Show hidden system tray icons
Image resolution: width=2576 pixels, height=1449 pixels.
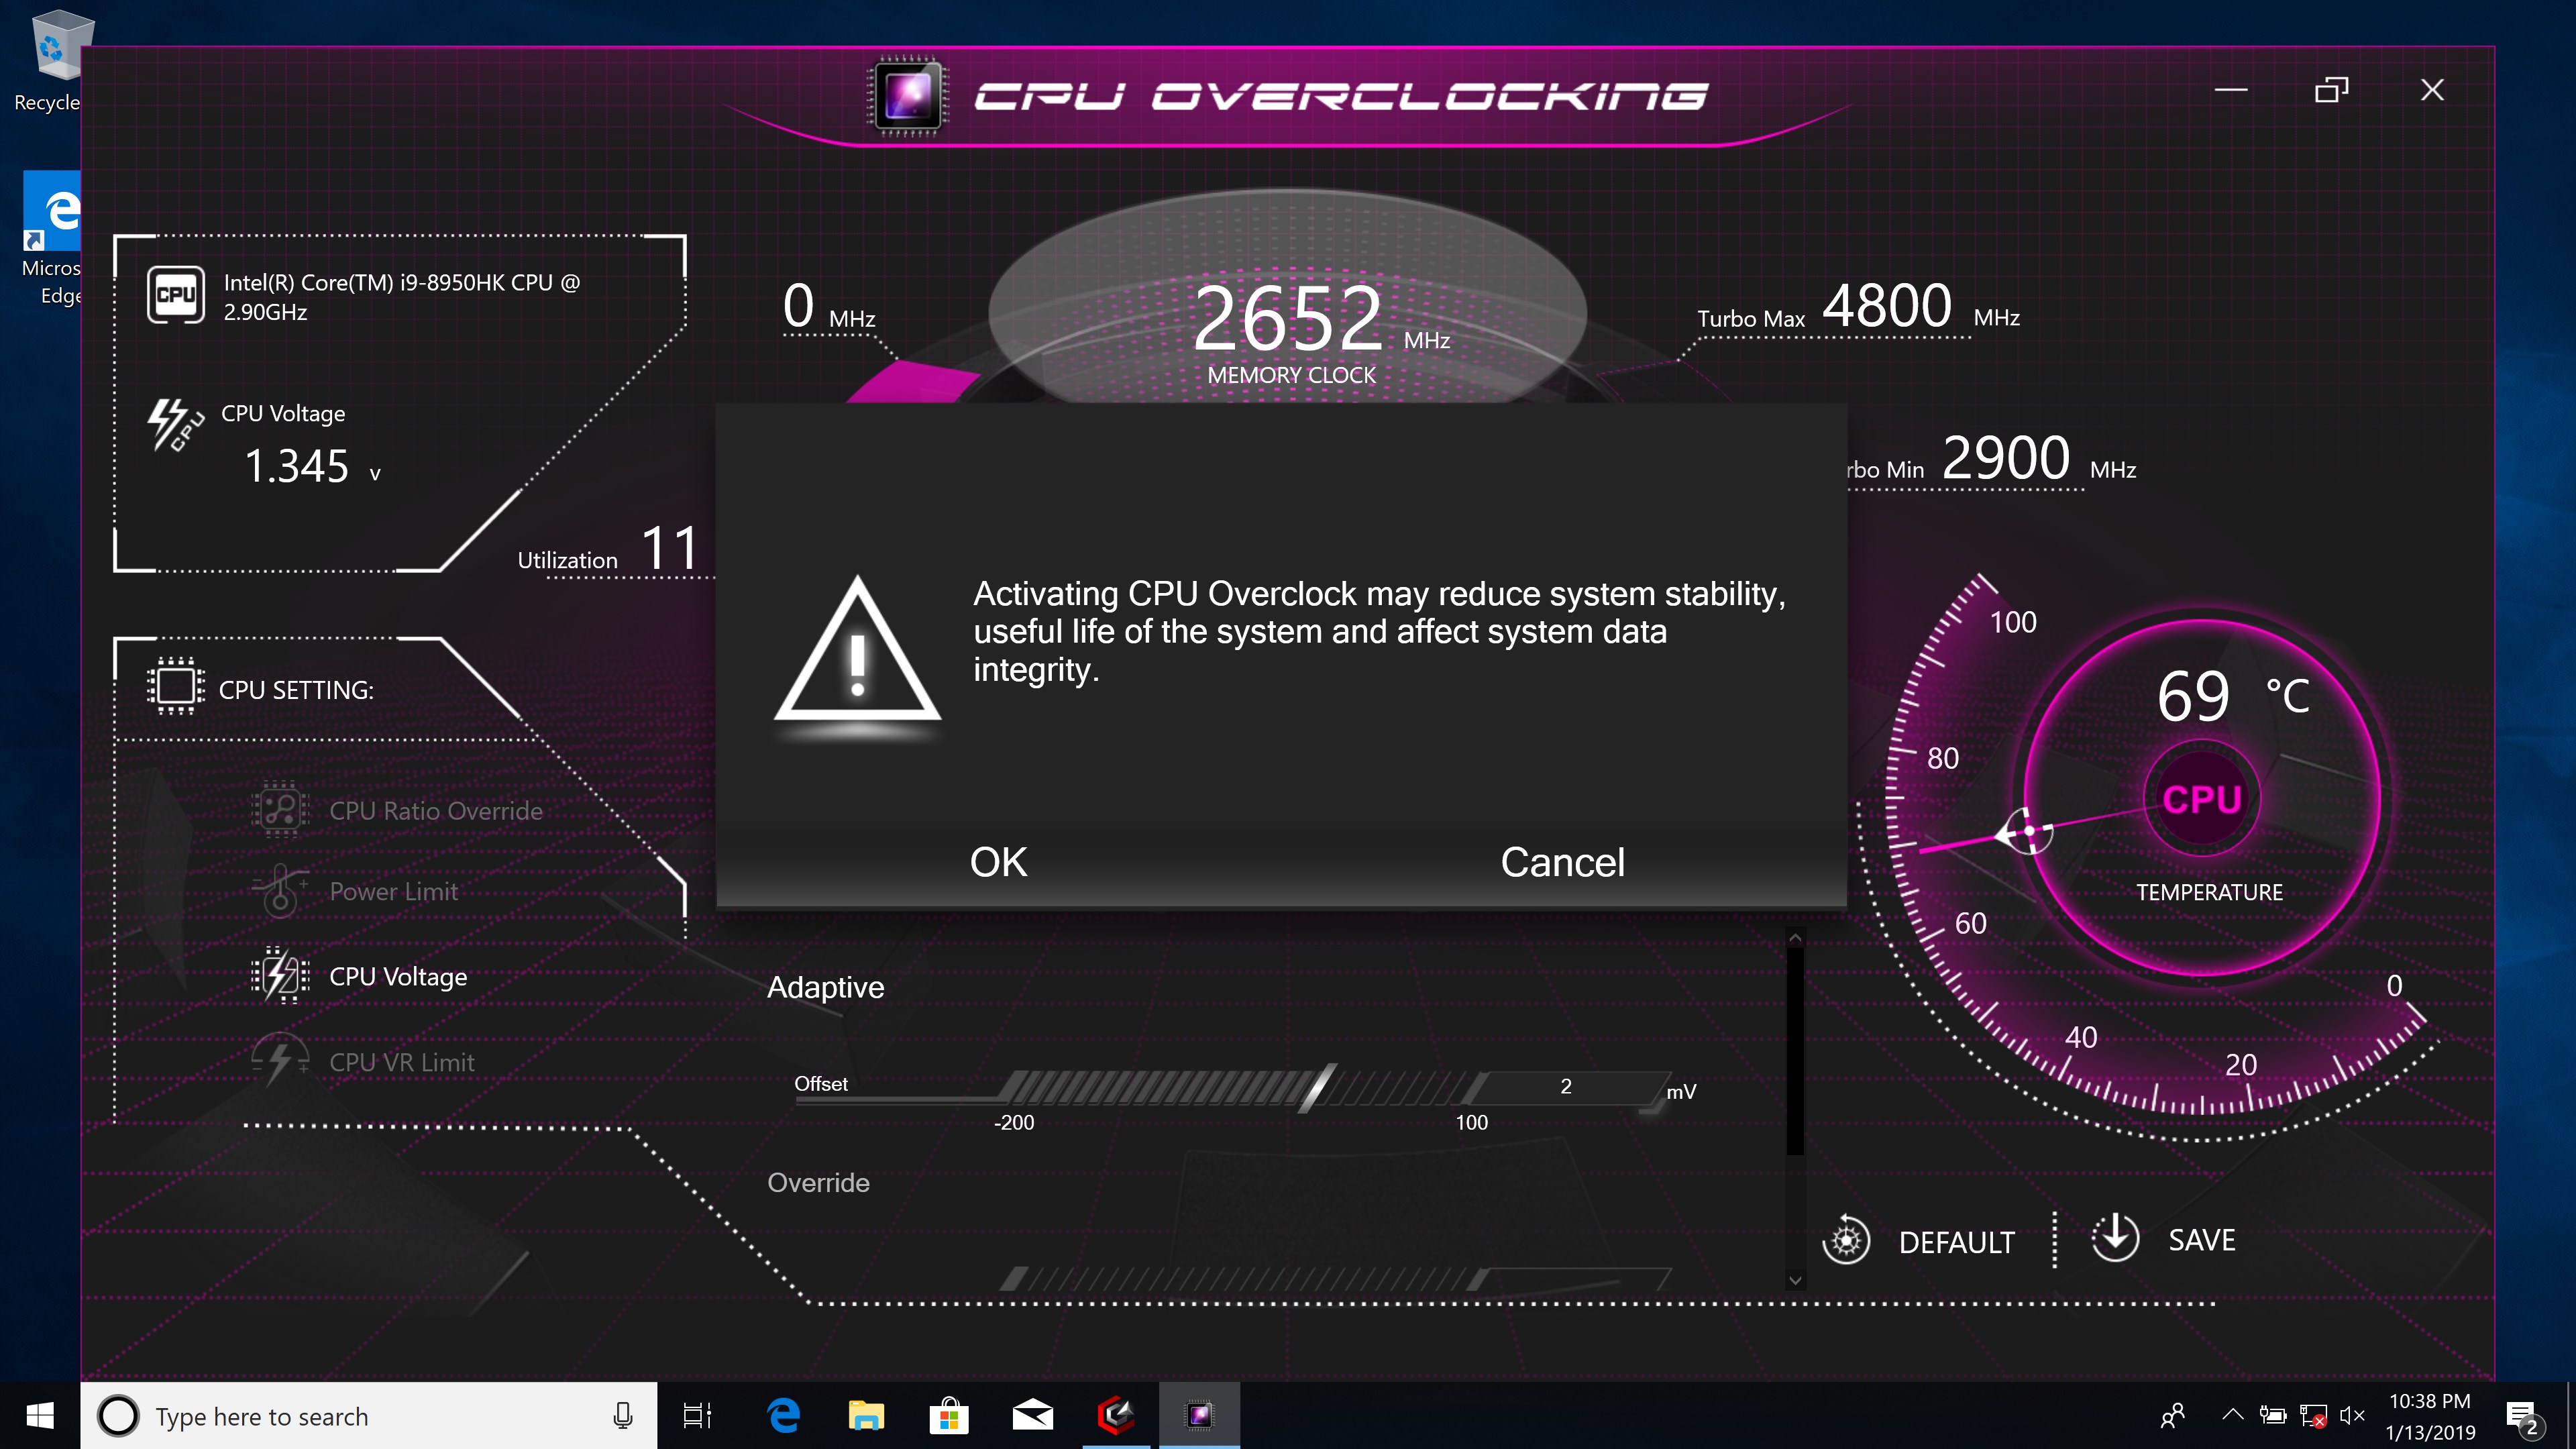point(2232,1415)
